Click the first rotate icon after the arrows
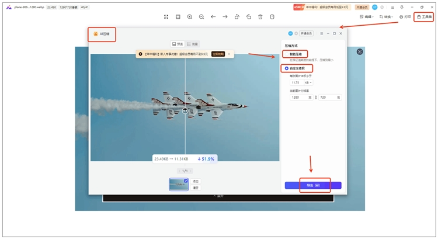Screen dimensions: 438x239 [237, 17]
